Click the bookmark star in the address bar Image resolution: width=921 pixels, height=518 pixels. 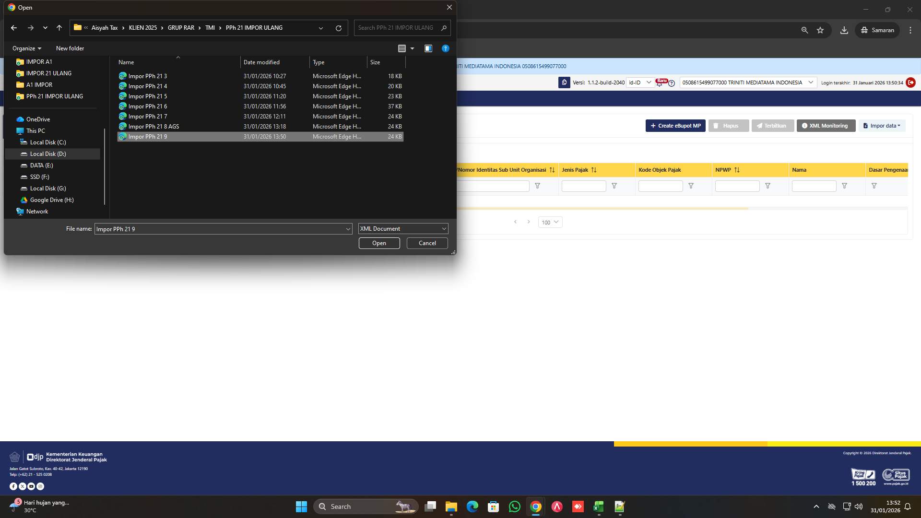click(821, 30)
